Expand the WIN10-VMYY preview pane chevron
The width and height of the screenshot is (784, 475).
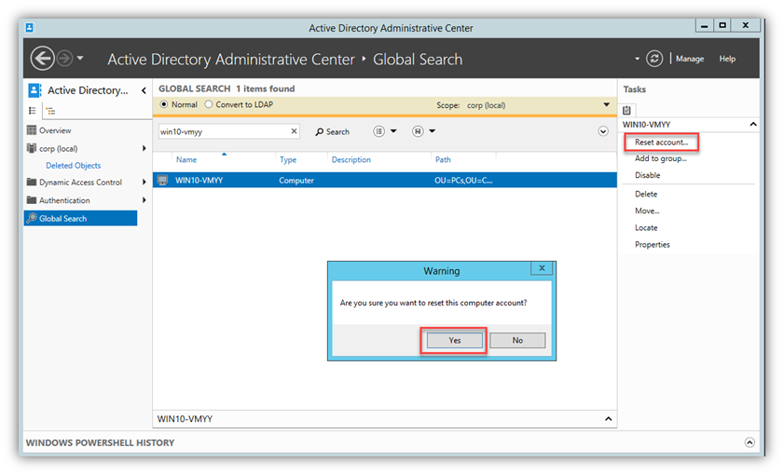click(x=608, y=418)
